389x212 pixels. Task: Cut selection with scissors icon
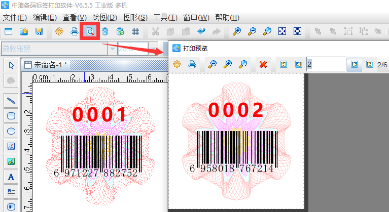click(x=156, y=31)
